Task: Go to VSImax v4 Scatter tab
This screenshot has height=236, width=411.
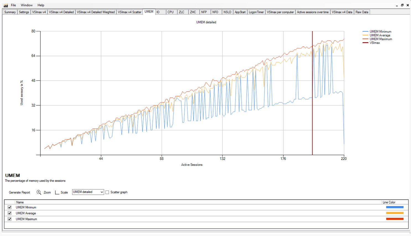Action: point(130,12)
